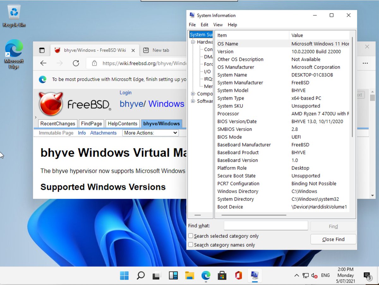Switch to the New tab tab

161,50
